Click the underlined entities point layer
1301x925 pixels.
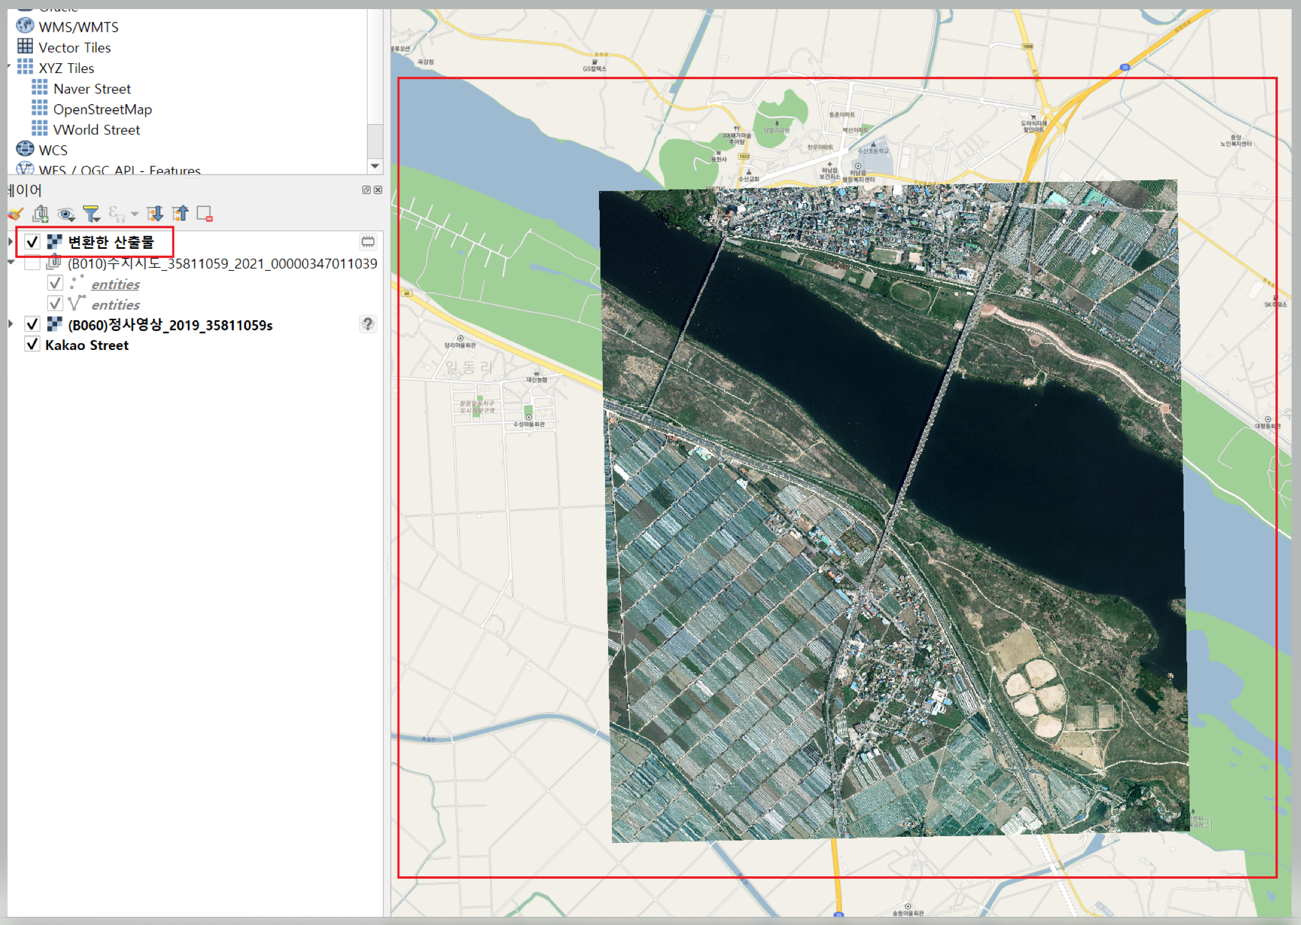pos(115,284)
